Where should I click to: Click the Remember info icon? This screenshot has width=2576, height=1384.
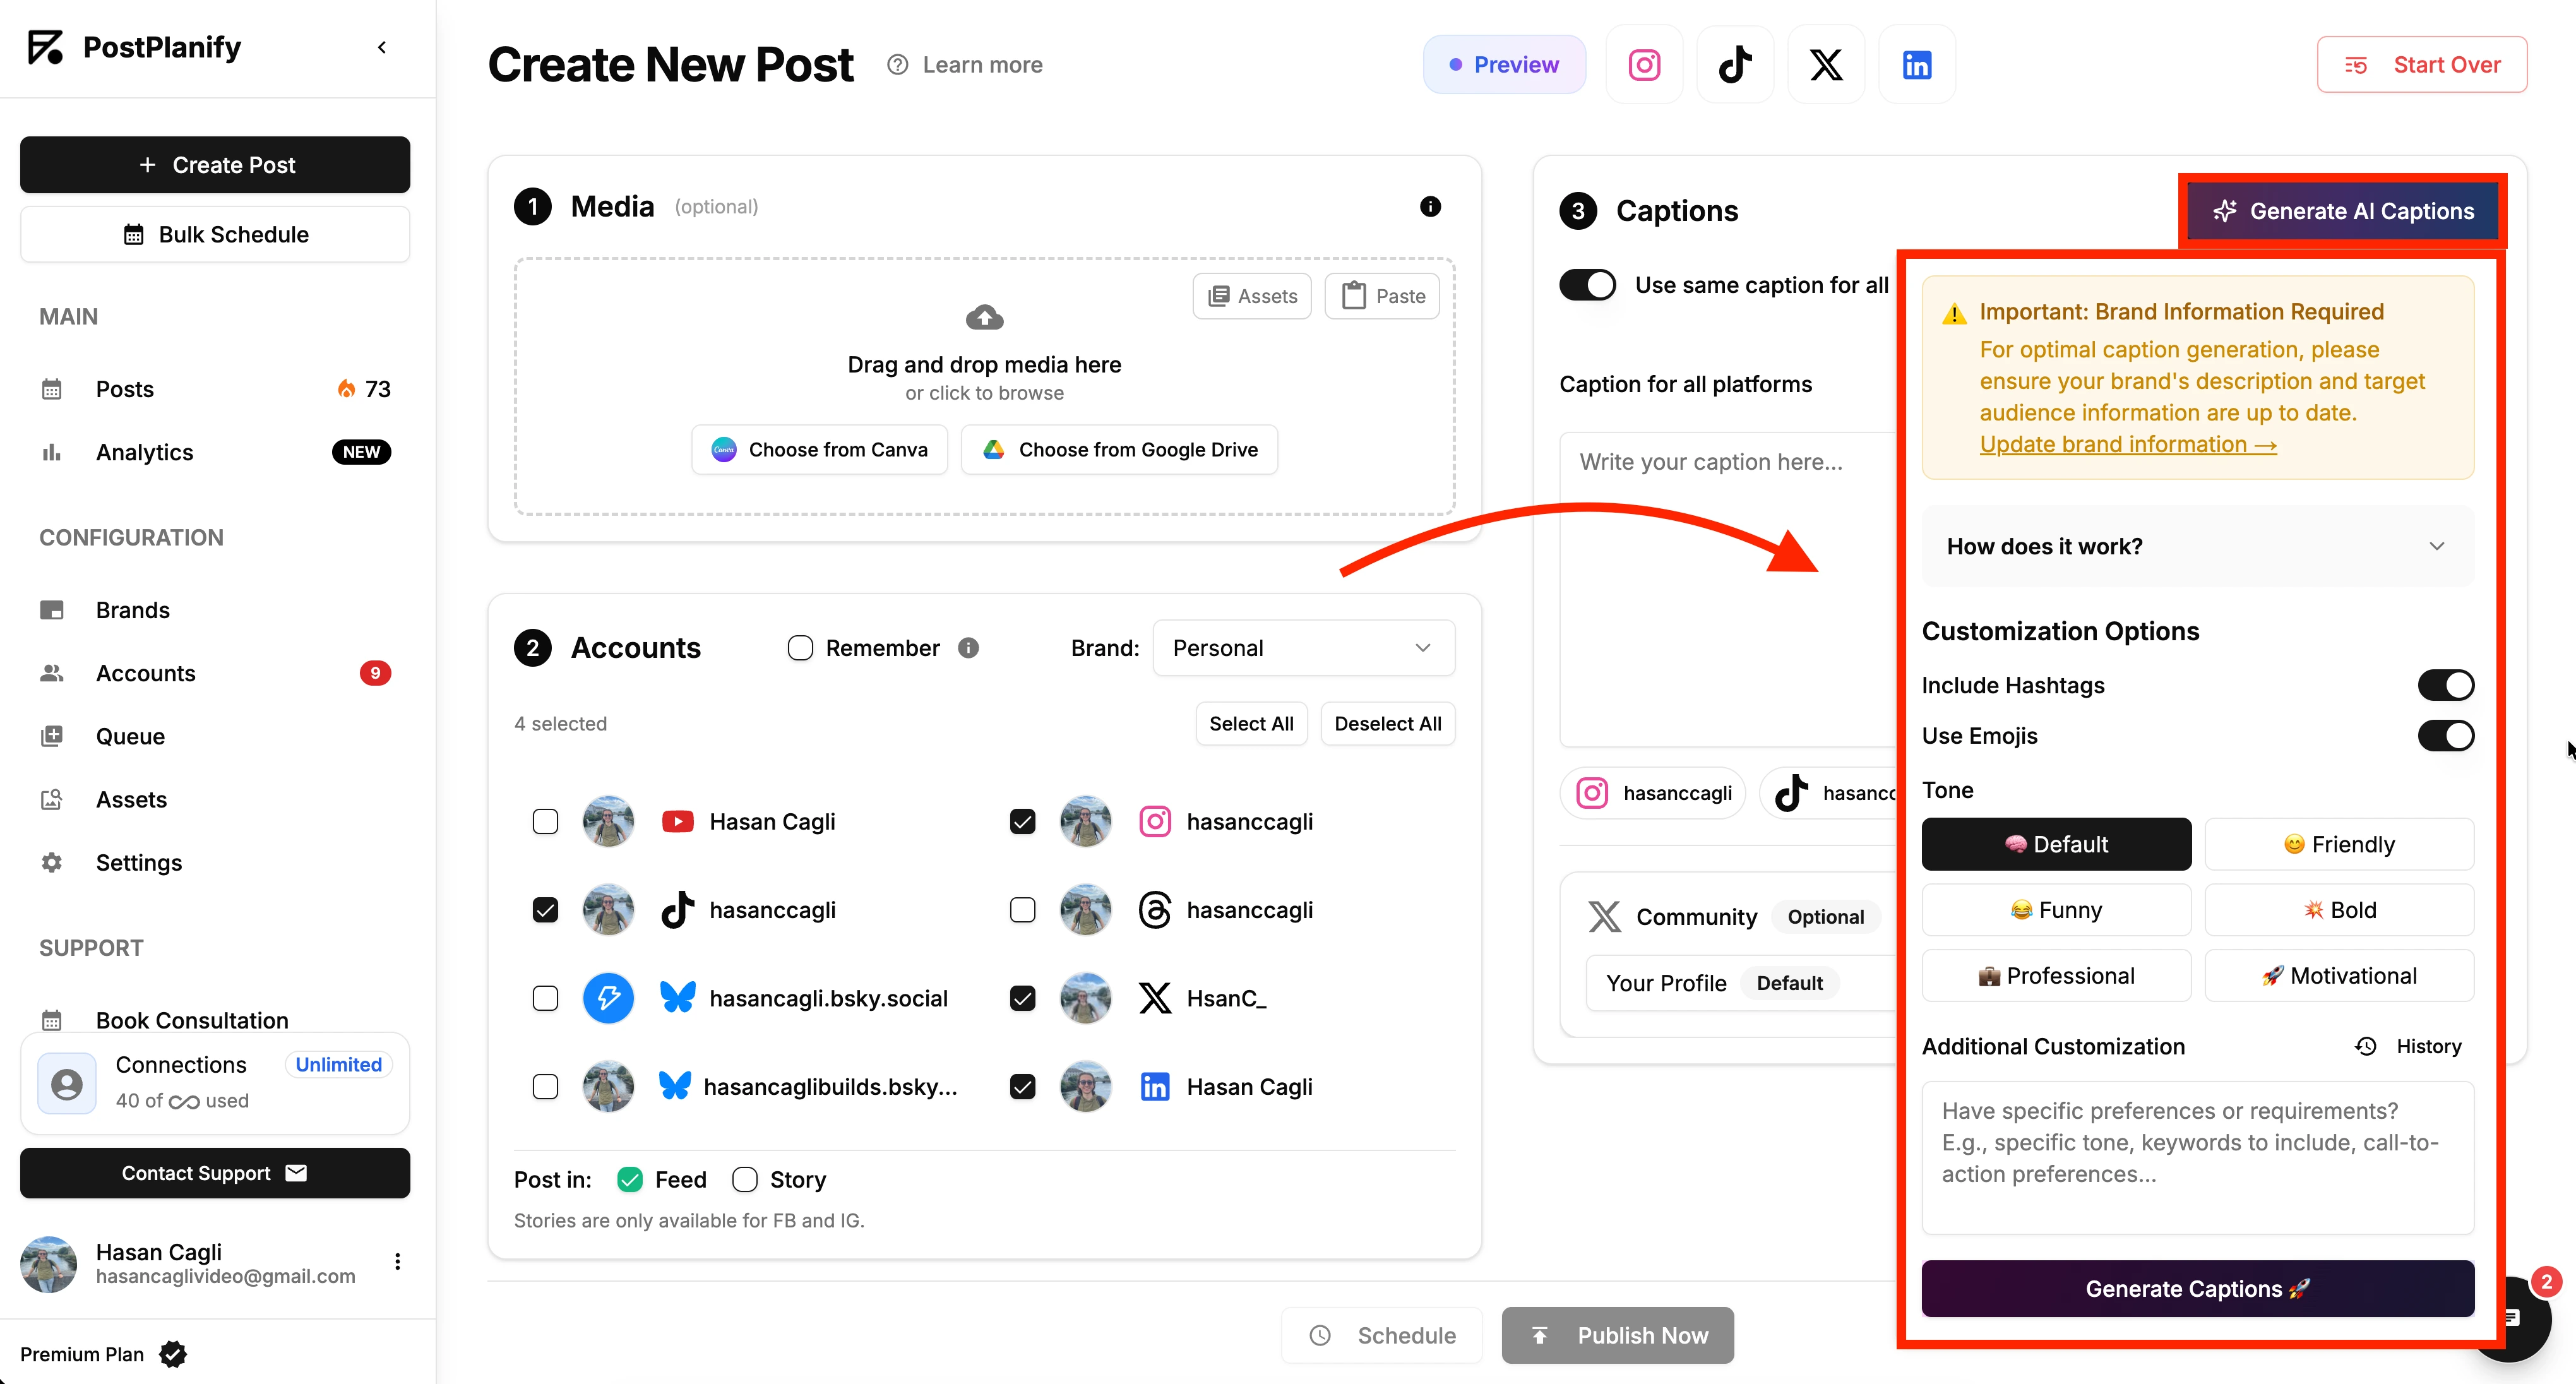(968, 648)
